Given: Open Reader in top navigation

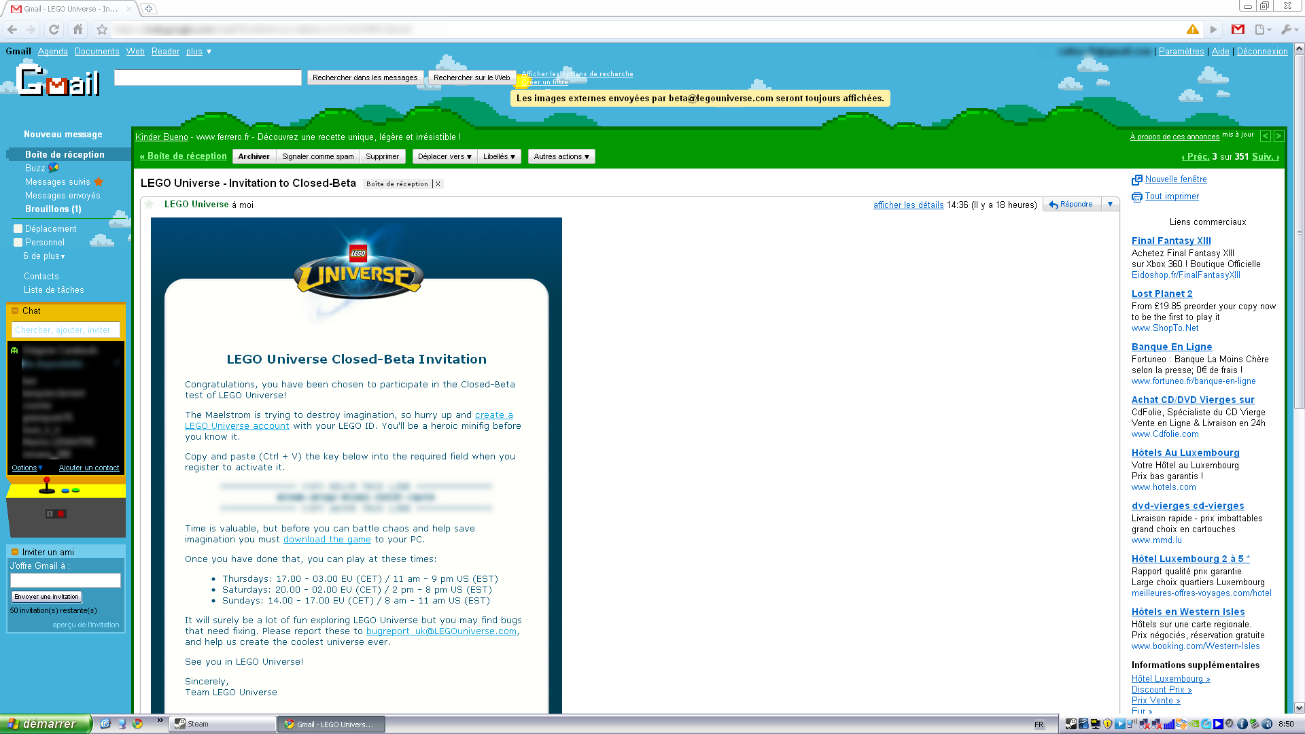Looking at the screenshot, I should pyautogui.click(x=165, y=52).
